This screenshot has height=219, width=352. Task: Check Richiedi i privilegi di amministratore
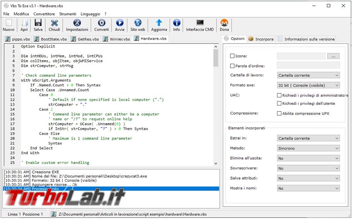tap(279, 95)
